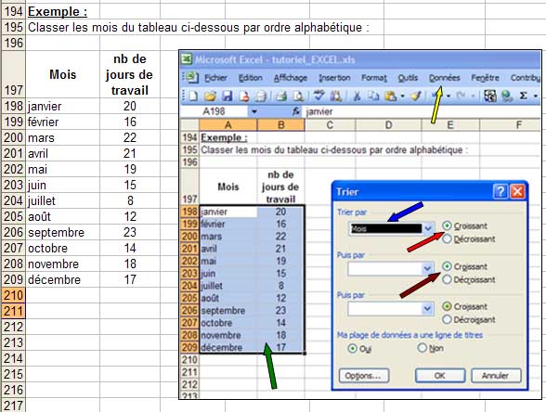Click 'juillet' cell in the outer sheet
The image size is (546, 412).
[63, 200]
